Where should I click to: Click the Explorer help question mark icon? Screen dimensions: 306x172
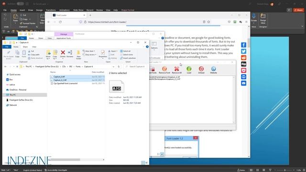click(x=147, y=47)
